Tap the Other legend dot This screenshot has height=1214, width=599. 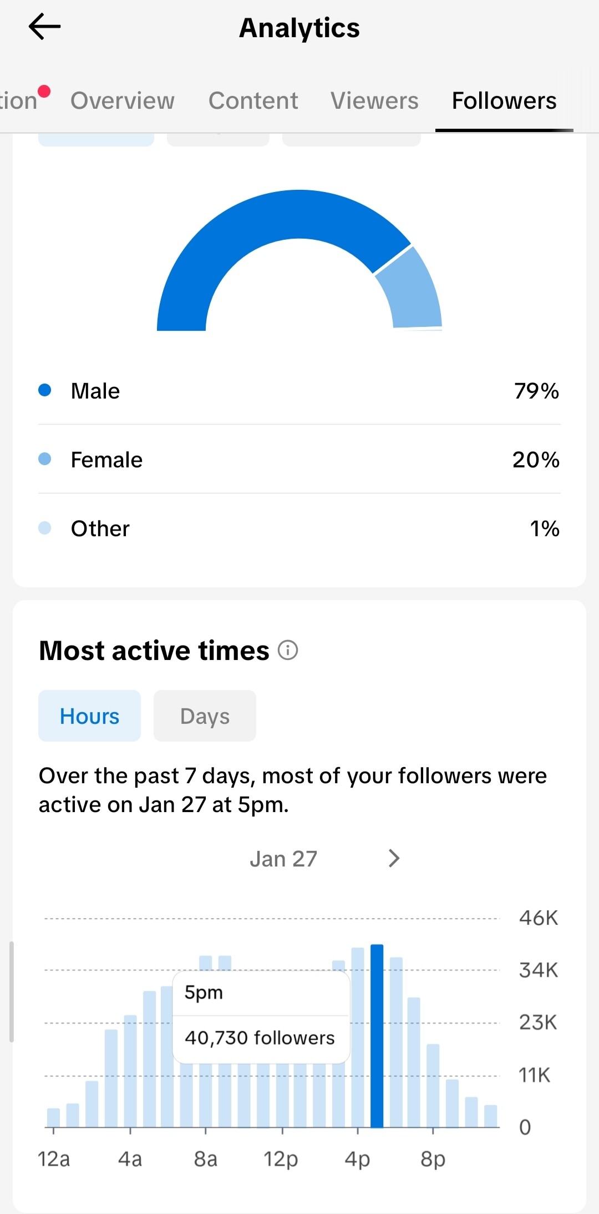(x=45, y=528)
